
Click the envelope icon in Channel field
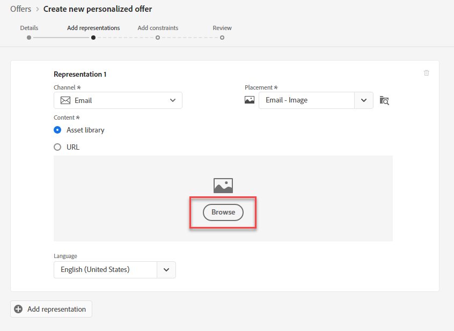pyautogui.click(x=65, y=100)
